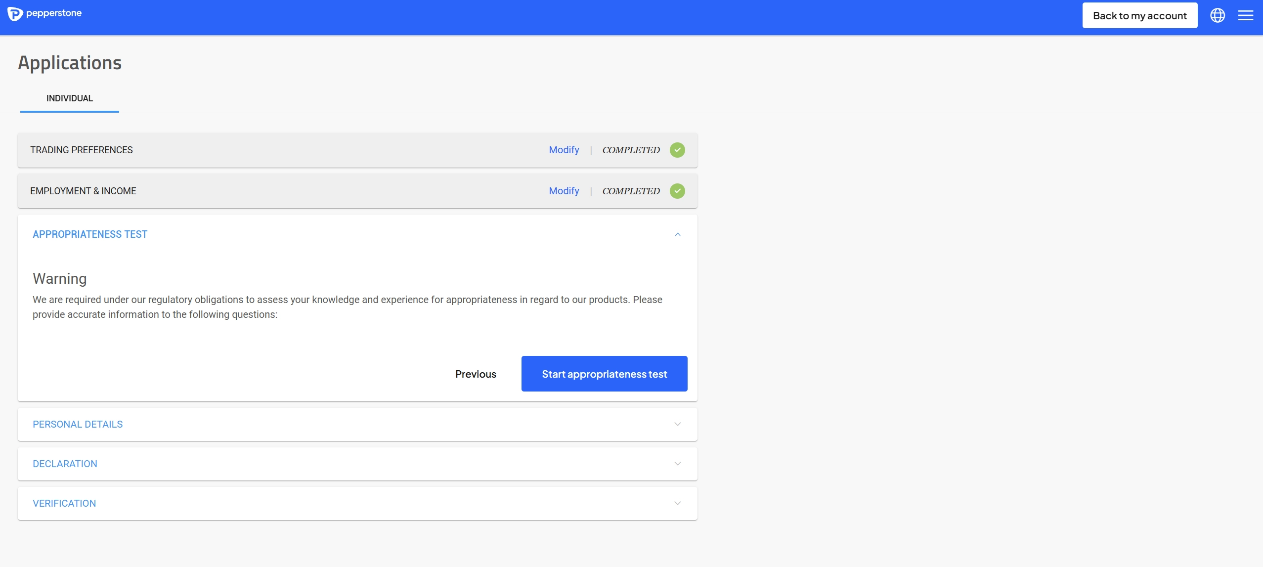Collapse the Appropriateness Test section chevron
Image resolution: width=1263 pixels, height=567 pixels.
click(678, 234)
